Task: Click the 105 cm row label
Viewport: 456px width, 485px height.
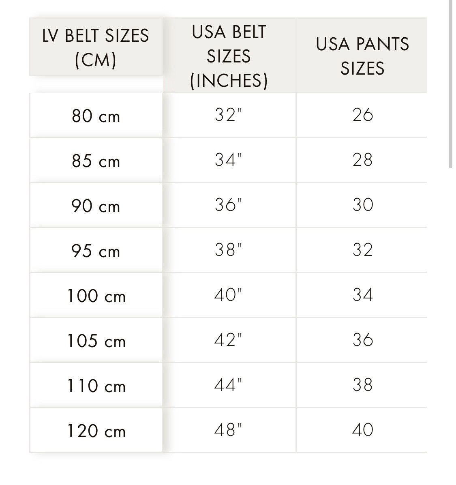Action: [96, 340]
